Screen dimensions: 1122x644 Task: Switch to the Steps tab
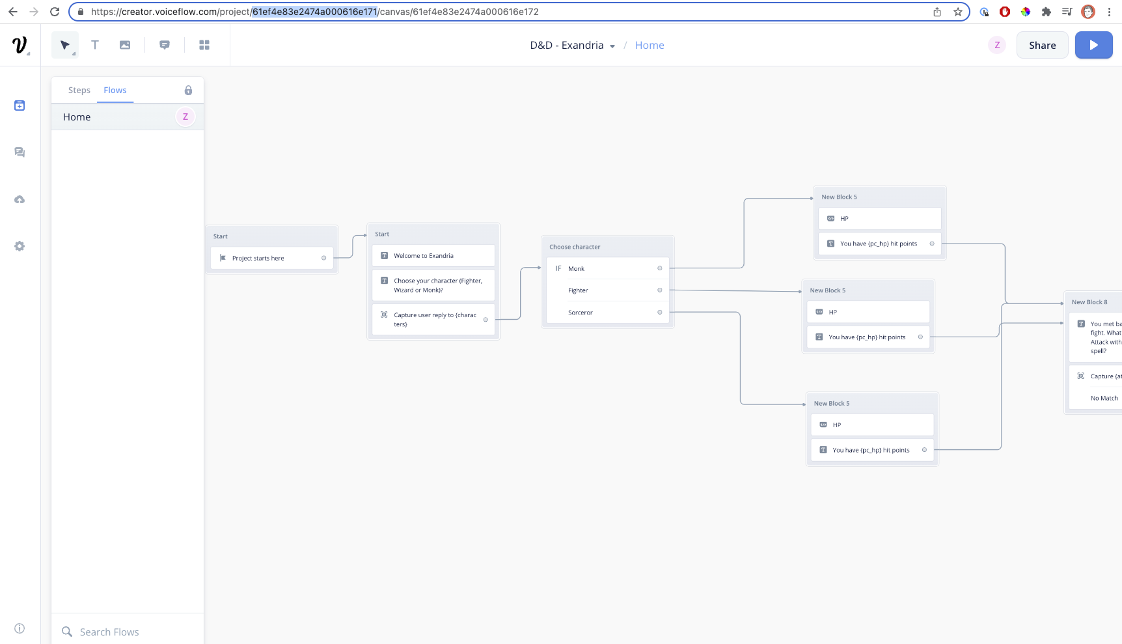coord(79,90)
